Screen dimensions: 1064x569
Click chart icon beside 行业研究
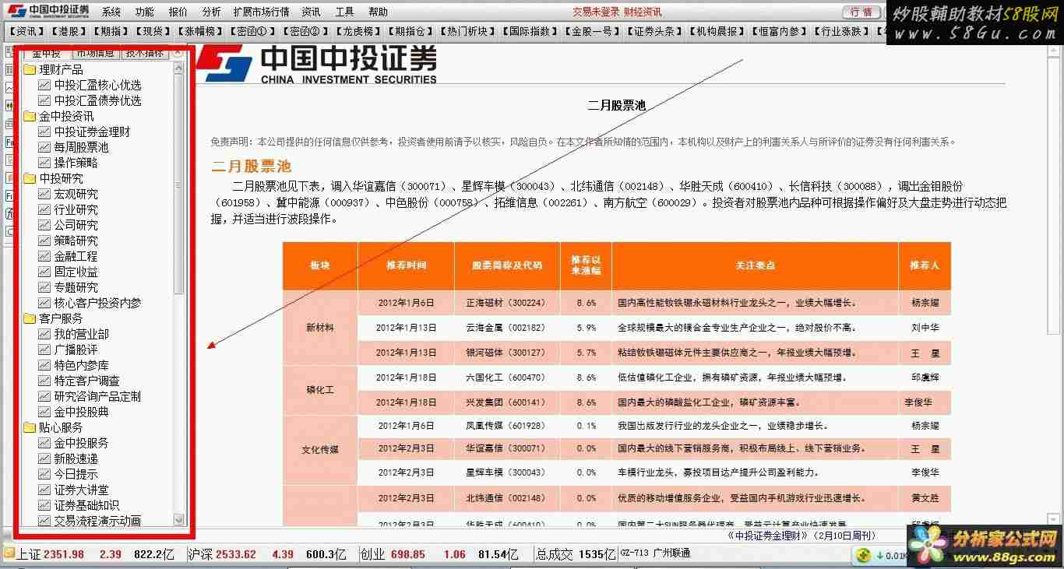point(44,209)
